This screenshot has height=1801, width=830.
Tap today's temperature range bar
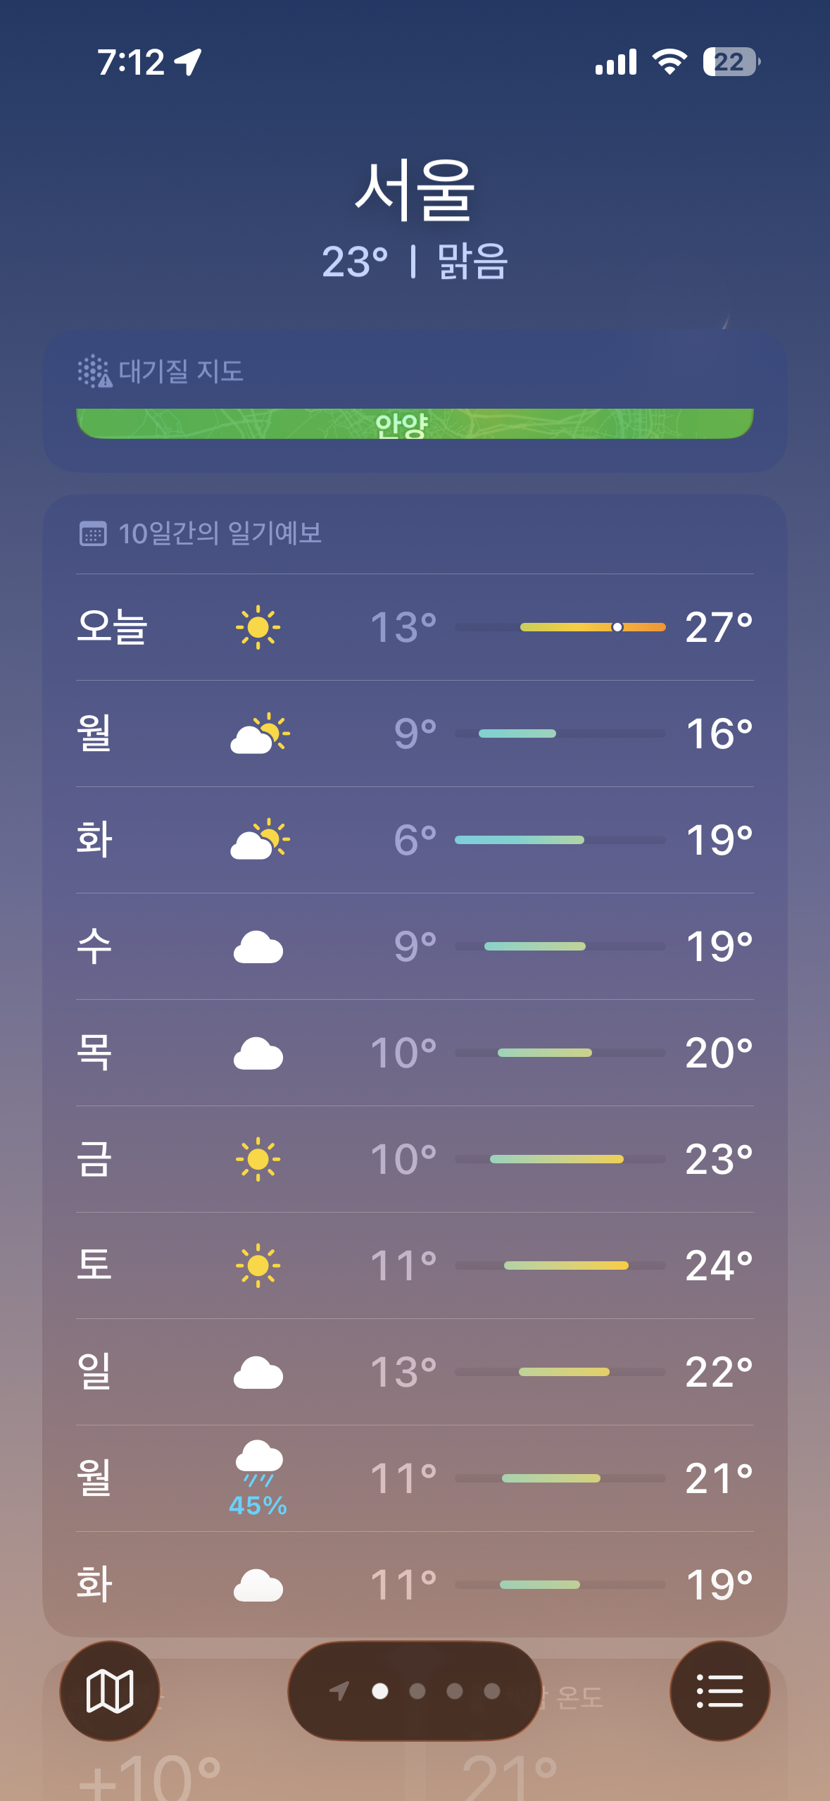coord(560,627)
